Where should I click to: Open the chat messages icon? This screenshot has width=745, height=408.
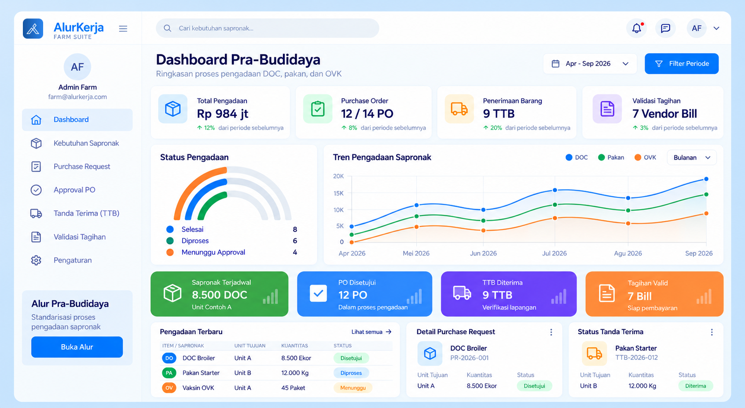pyautogui.click(x=665, y=28)
